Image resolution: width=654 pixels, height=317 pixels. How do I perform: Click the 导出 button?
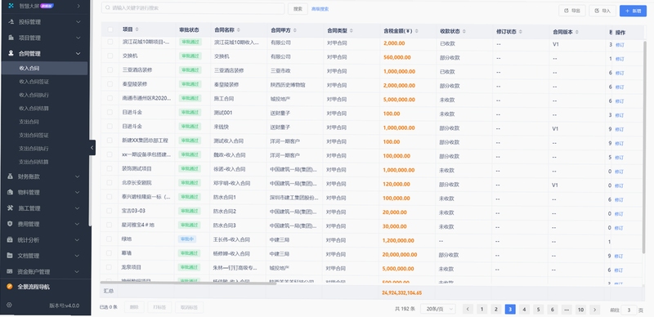572,11
